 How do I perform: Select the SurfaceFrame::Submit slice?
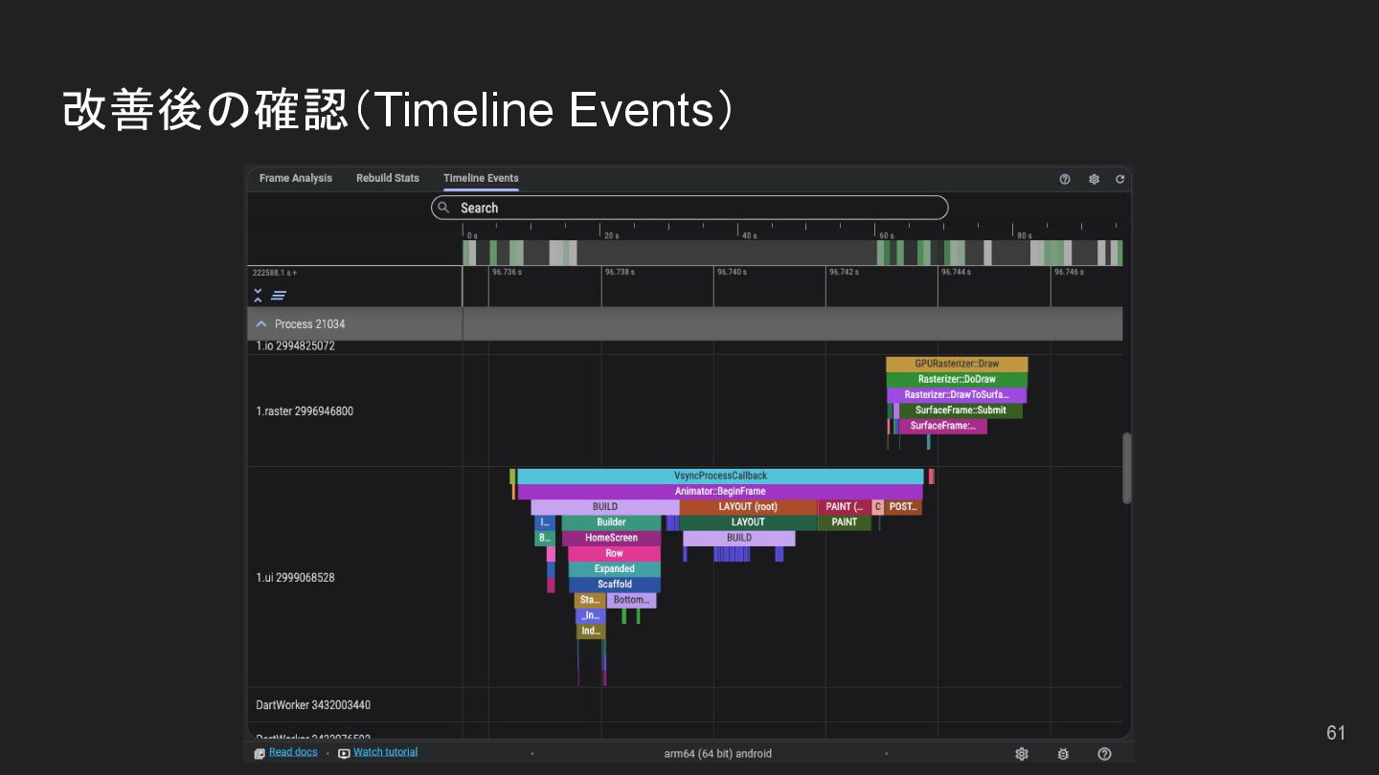point(961,410)
